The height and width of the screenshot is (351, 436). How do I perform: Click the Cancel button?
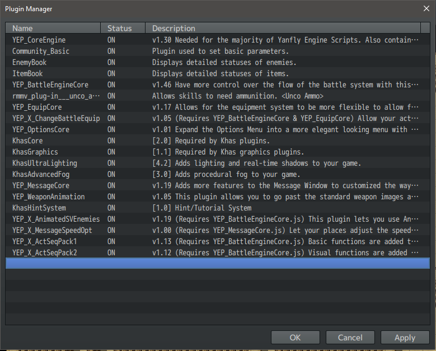350,338
